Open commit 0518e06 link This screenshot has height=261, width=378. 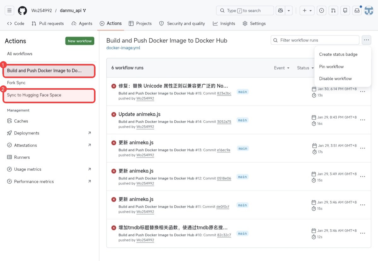[224, 179]
